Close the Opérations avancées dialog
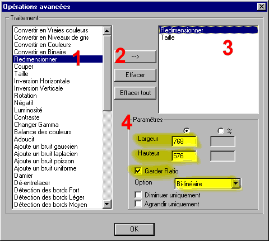Viewport: 269px width, 241px height. pos(262,7)
